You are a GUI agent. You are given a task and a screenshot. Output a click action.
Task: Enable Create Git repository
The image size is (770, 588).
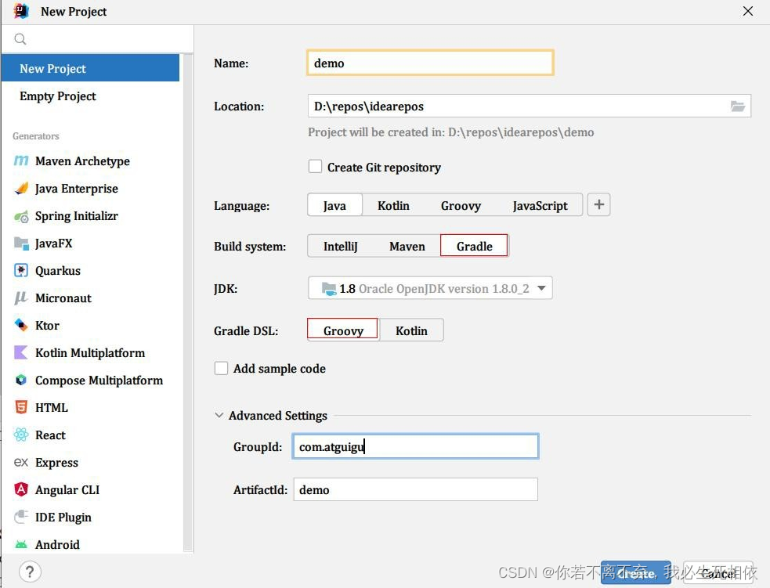tap(315, 166)
